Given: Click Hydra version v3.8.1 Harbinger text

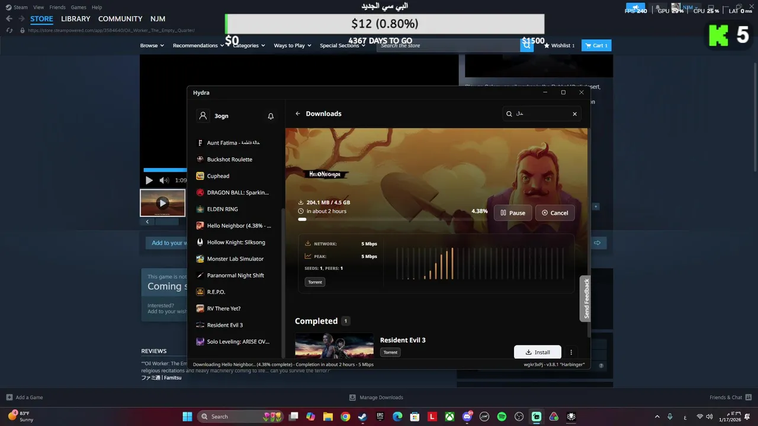Looking at the screenshot, I should tap(554, 364).
